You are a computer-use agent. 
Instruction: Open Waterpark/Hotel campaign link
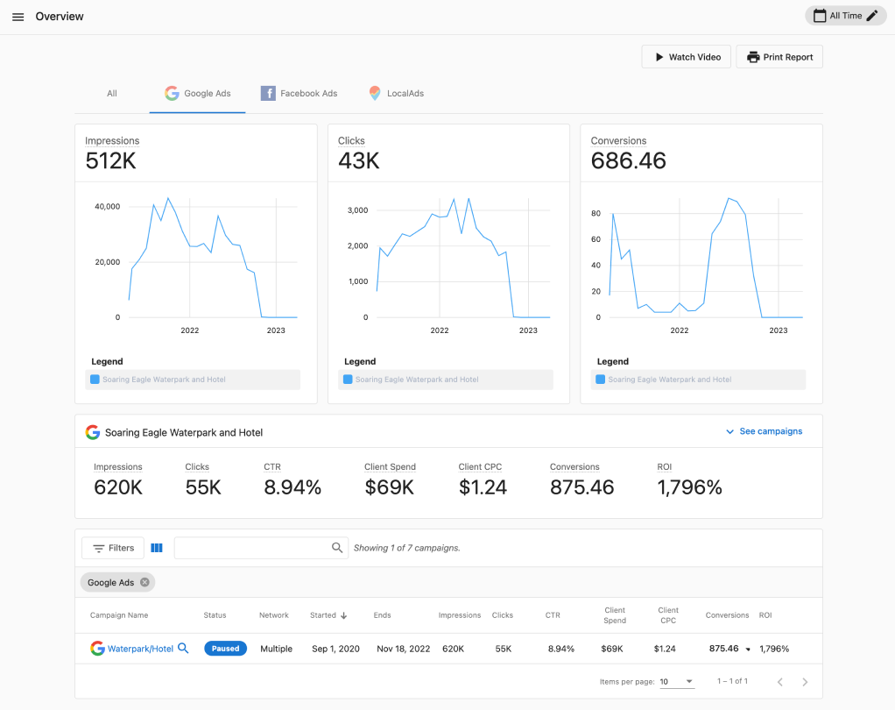140,648
